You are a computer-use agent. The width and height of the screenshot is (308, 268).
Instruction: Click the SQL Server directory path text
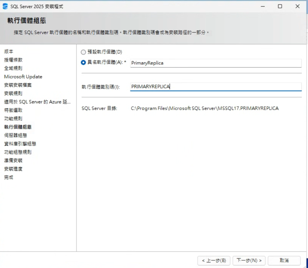205,108
